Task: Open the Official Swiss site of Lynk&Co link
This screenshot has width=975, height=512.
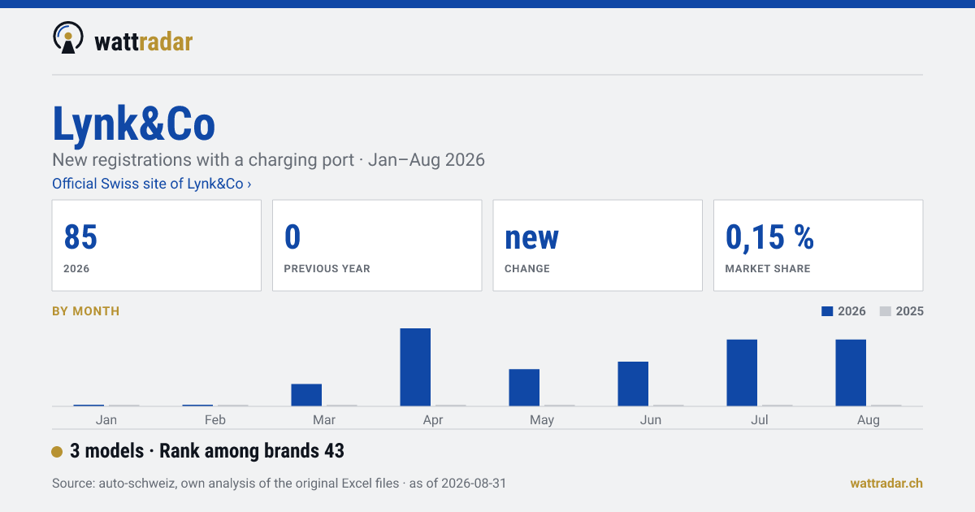Action: 151,184
